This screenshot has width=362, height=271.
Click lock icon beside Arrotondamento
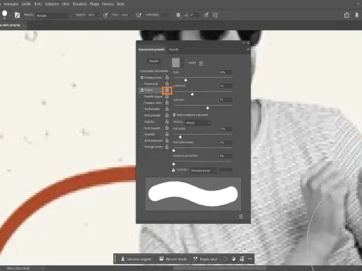pyautogui.click(x=167, y=140)
